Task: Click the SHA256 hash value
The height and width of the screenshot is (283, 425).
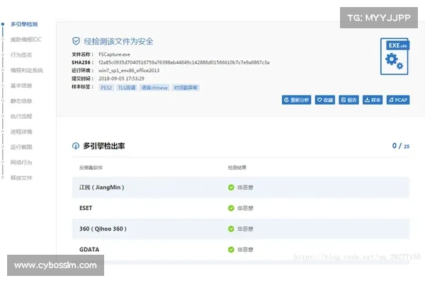Action: pos(184,62)
